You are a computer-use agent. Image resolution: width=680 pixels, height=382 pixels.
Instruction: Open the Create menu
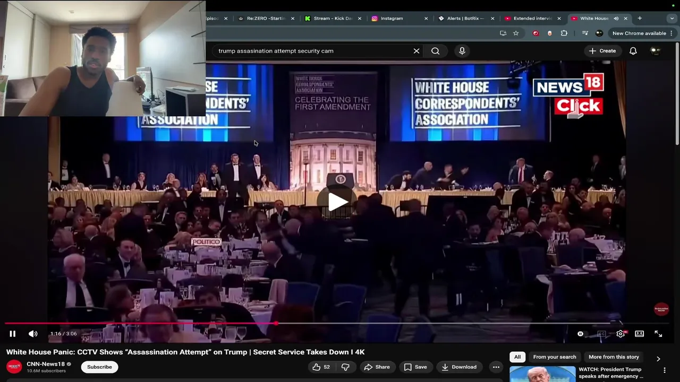[x=602, y=51]
